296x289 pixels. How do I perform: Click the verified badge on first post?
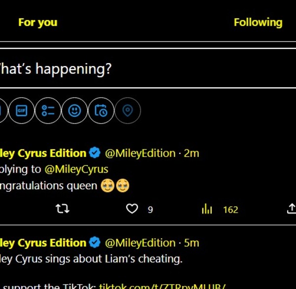tap(95, 153)
